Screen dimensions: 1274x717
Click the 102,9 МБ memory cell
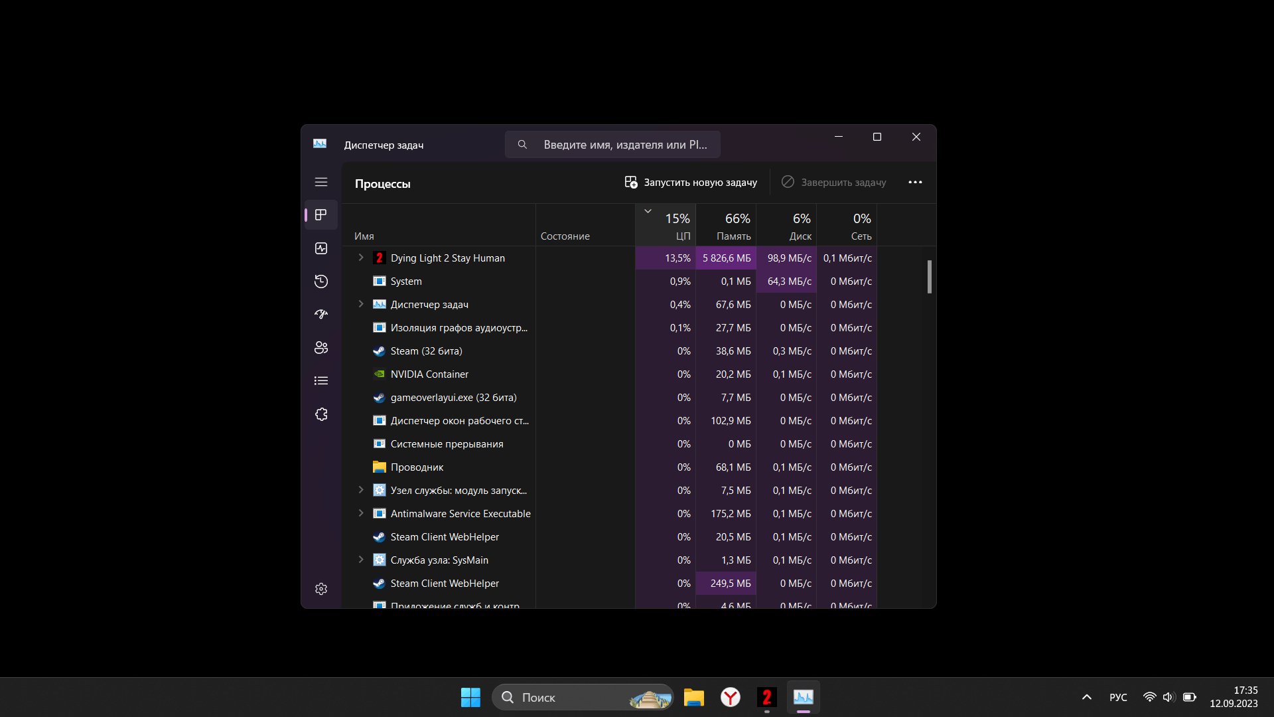pos(726,421)
